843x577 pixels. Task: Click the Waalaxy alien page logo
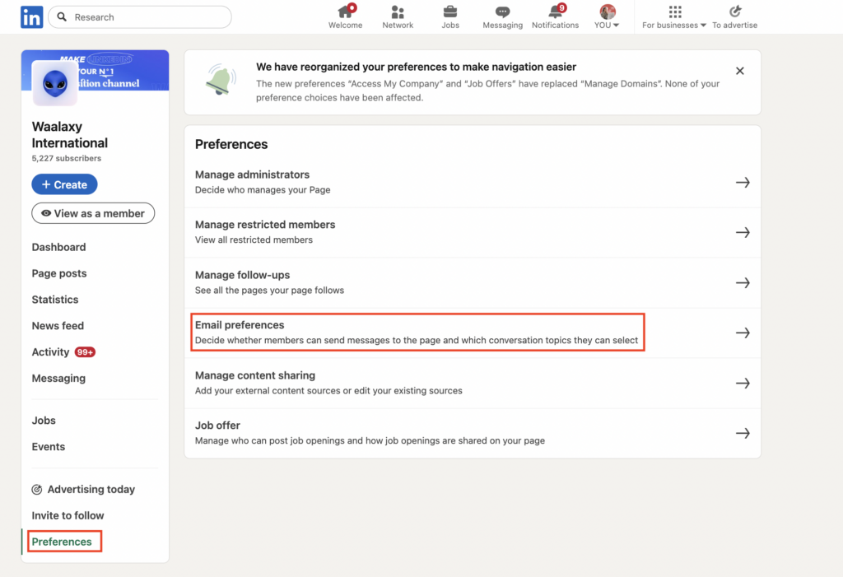[x=54, y=83]
